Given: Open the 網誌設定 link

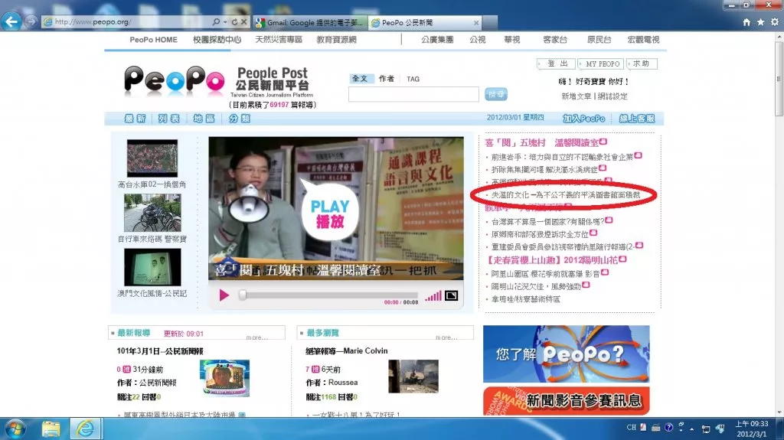Looking at the screenshot, I should (612, 96).
